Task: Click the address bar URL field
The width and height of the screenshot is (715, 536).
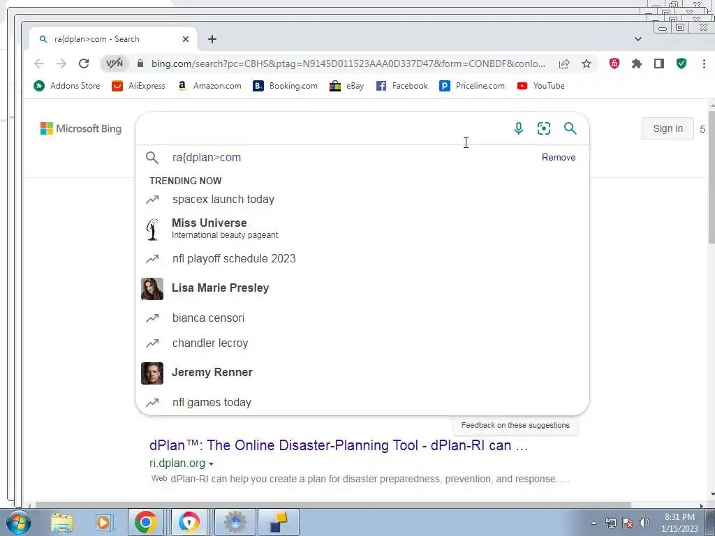Action: click(x=348, y=64)
